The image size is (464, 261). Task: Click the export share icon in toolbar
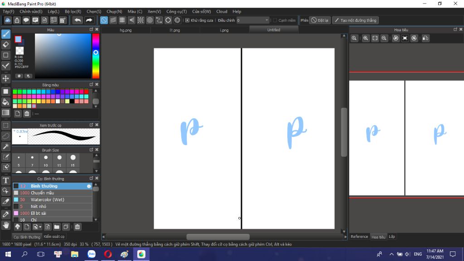click(x=17, y=20)
